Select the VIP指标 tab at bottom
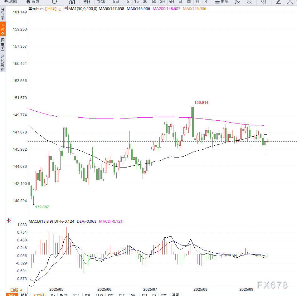297x296 pixels. (39, 295)
